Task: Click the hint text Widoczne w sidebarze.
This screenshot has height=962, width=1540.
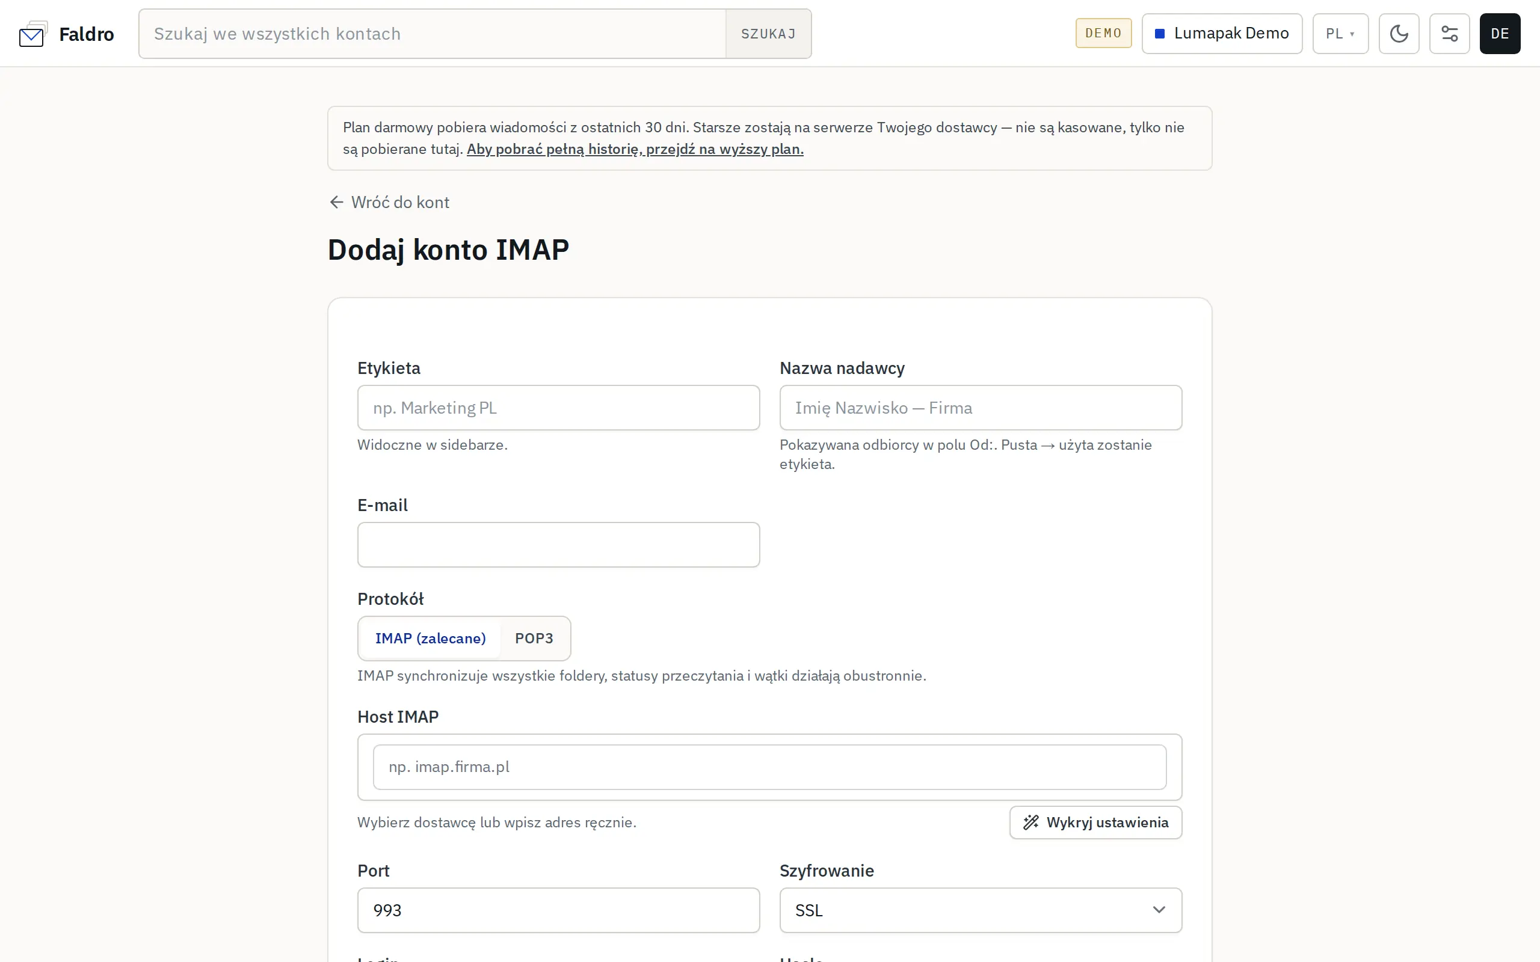Action: point(433,445)
